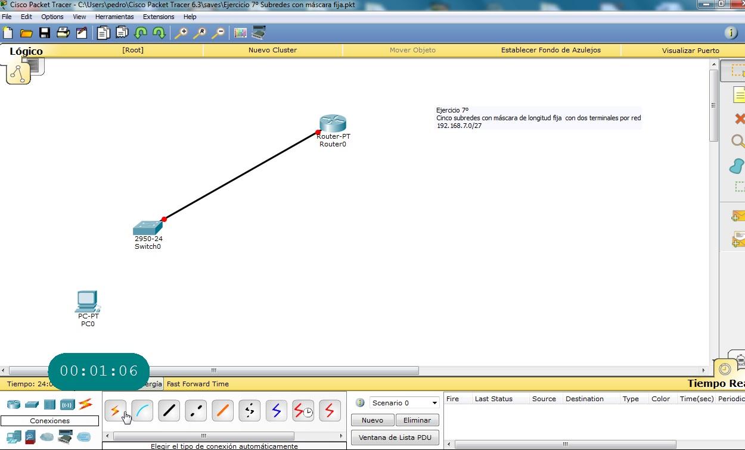
Task: Select the Multiuser Connection category
Action: 83,437
